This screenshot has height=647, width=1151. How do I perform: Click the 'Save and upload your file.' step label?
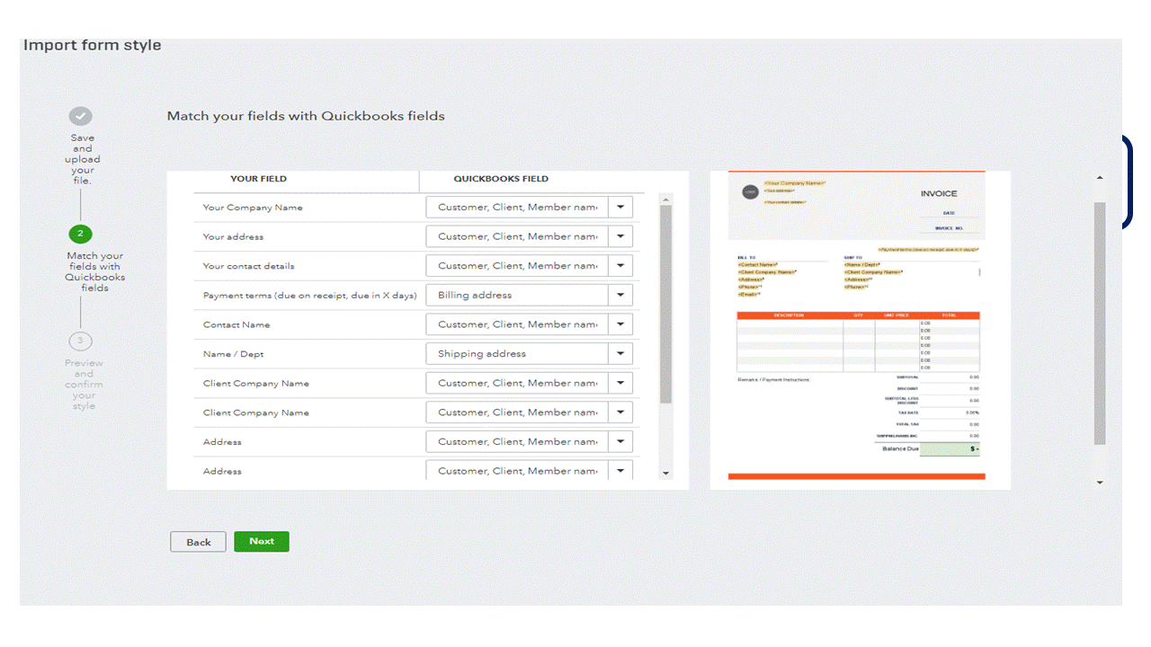tap(83, 159)
